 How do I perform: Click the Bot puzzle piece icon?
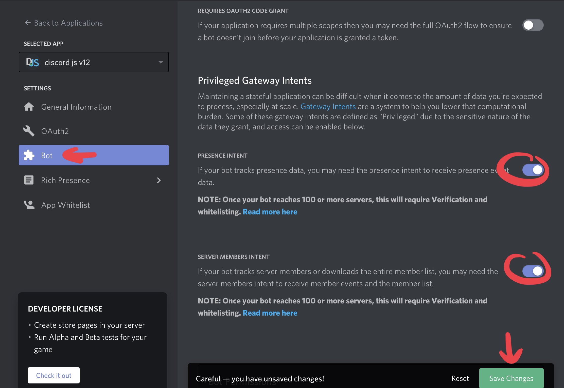click(x=29, y=155)
